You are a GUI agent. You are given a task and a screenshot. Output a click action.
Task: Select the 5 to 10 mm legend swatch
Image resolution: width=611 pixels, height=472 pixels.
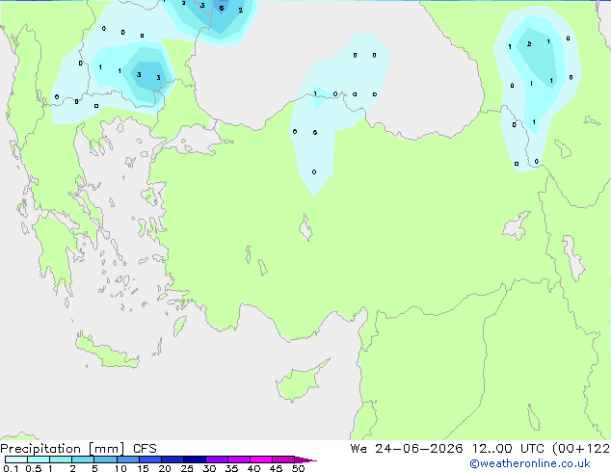coord(106,459)
